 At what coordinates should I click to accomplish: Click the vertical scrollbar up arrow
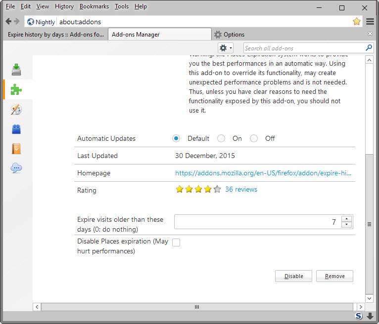[369, 60]
